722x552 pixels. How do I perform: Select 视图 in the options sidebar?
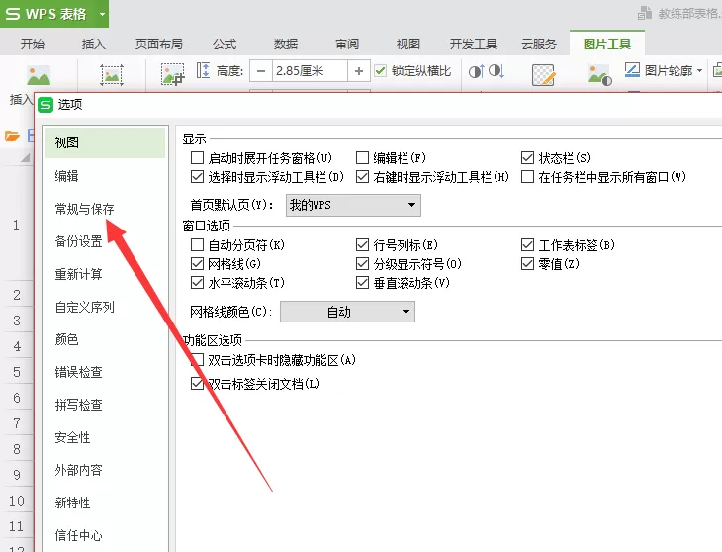[105, 142]
